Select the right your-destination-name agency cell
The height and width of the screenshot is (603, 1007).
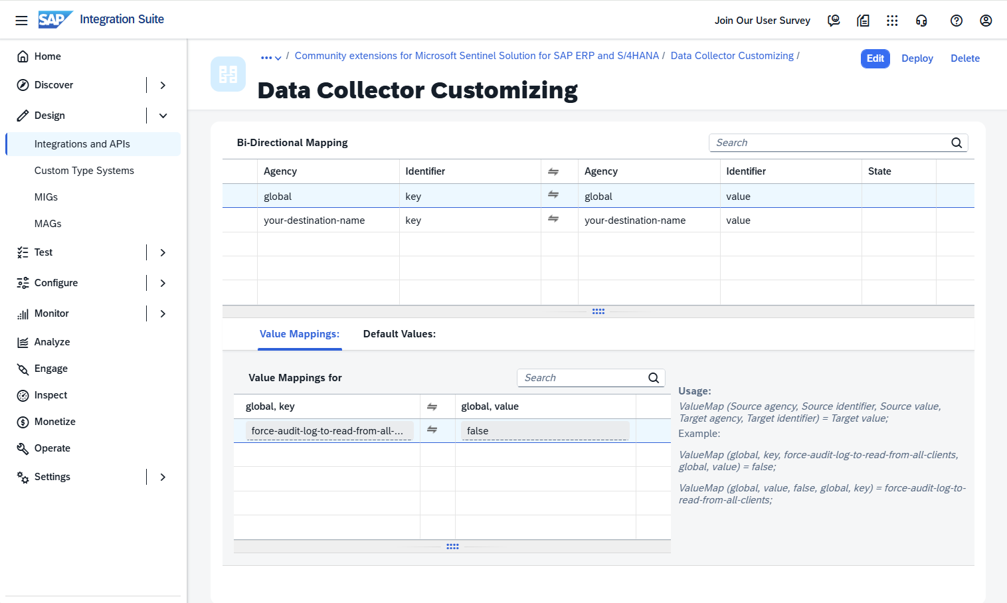[649, 220]
